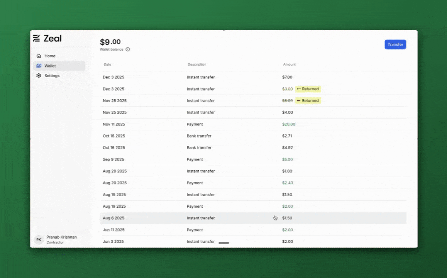The image size is (447, 278).
Task: Select the Dec 3 $7.00 Instant transfer row
Action: (x=253, y=77)
